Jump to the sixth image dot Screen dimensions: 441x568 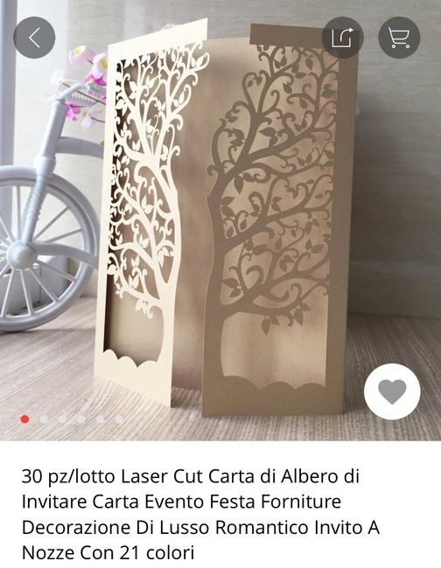click(x=119, y=419)
